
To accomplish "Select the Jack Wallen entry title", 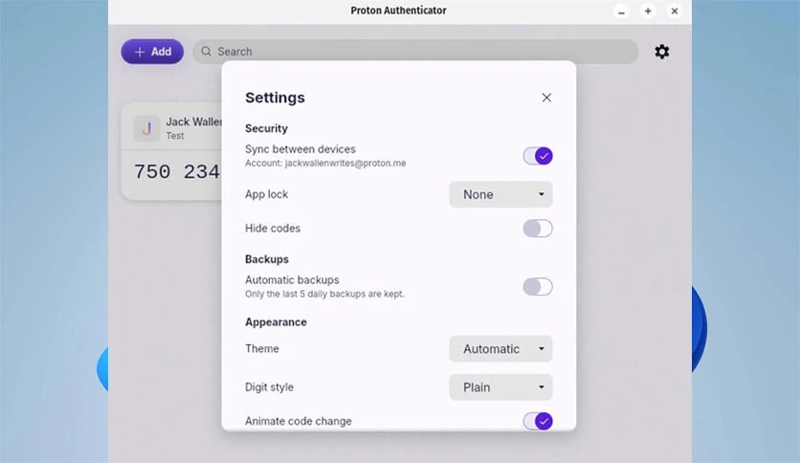I will pyautogui.click(x=194, y=121).
